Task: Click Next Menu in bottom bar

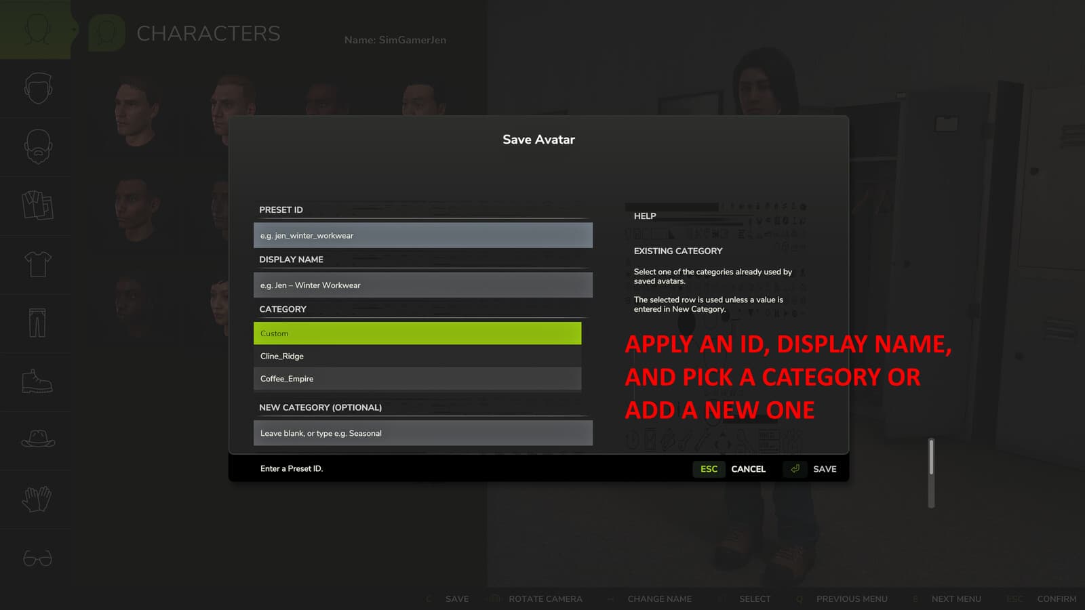Action: pos(956,598)
